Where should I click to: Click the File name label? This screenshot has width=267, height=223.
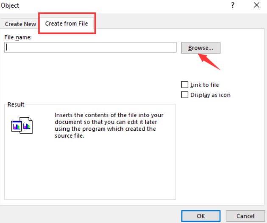(x=18, y=37)
